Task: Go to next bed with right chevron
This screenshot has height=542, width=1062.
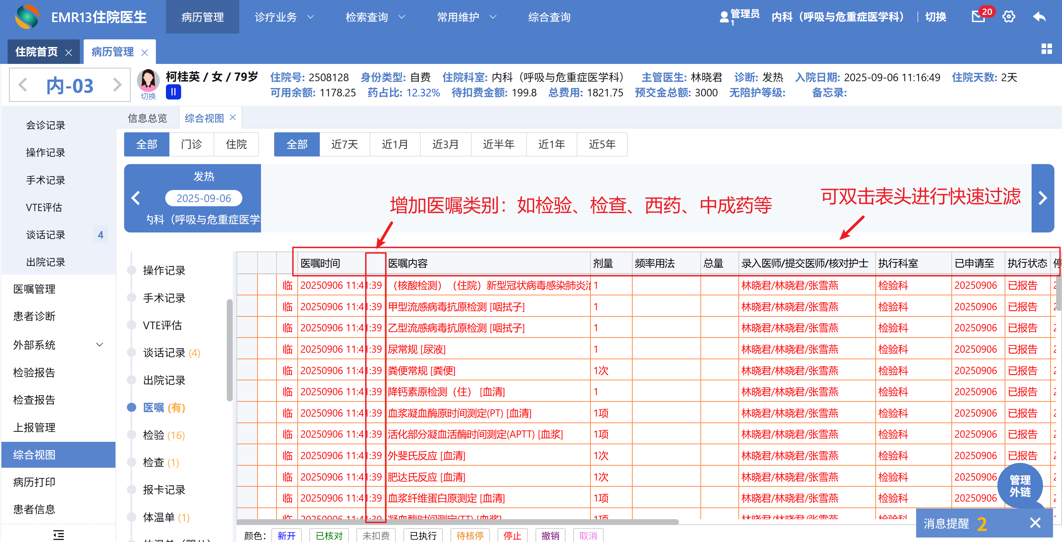Action: (118, 85)
